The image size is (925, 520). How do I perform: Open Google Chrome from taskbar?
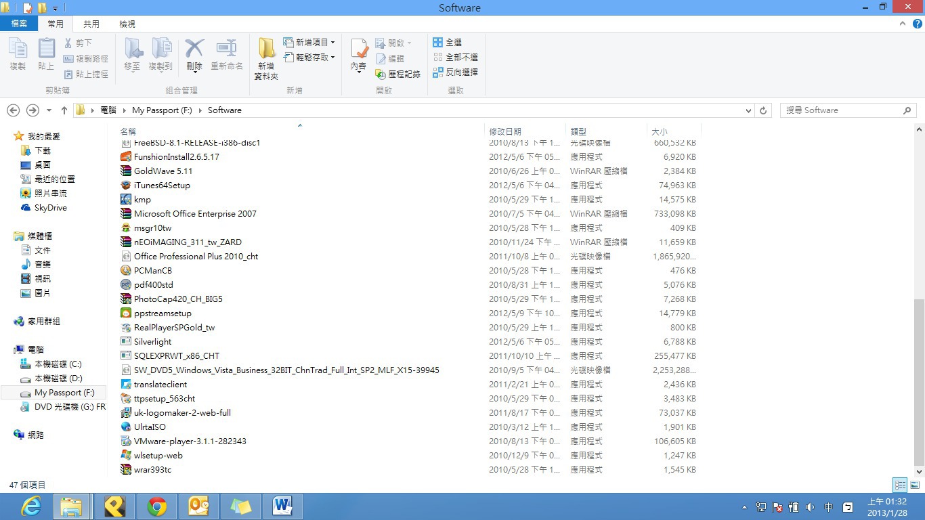157,506
